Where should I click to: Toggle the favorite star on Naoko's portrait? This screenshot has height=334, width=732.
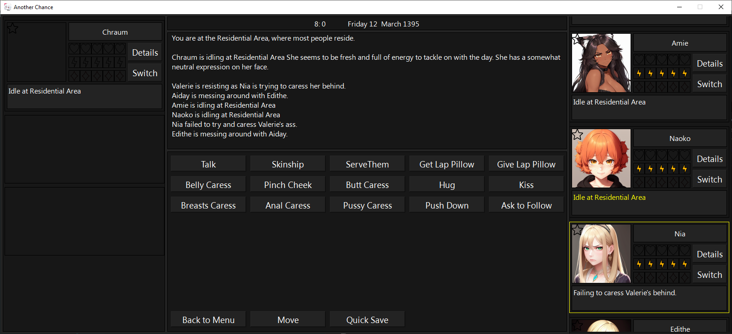click(578, 135)
